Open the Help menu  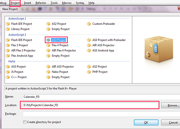click(92, 3)
